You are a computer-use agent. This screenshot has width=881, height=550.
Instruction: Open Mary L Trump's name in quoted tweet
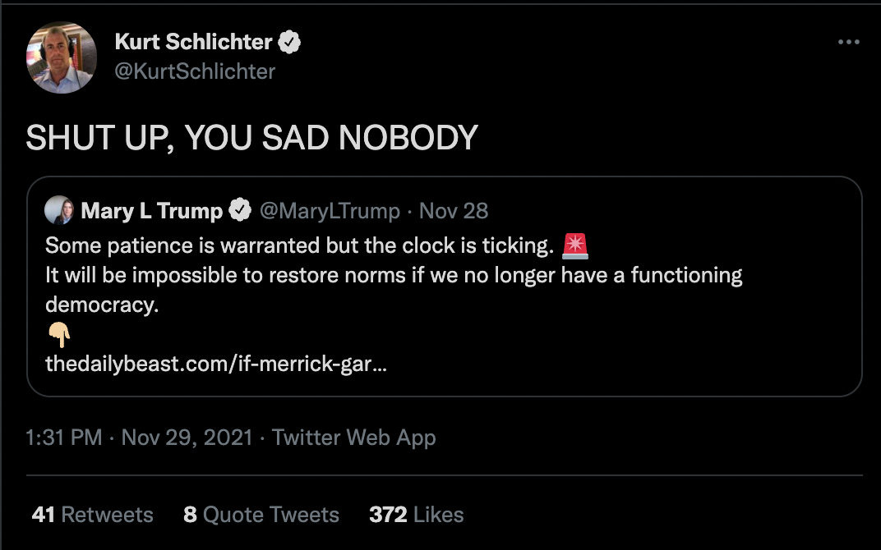[x=152, y=211]
